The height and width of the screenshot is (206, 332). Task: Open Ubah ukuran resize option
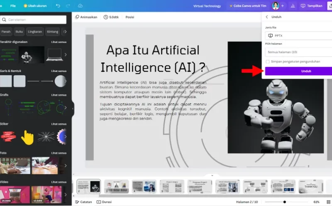tap(35, 6)
